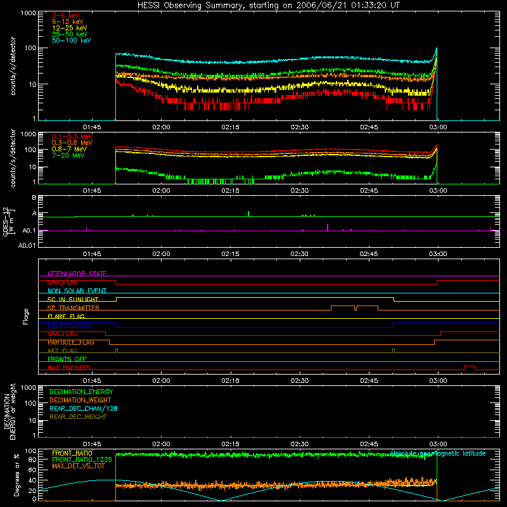Image resolution: width=507 pixels, height=507 pixels.
Task: Select the '25-50 keV' legend label
Action: [70, 34]
